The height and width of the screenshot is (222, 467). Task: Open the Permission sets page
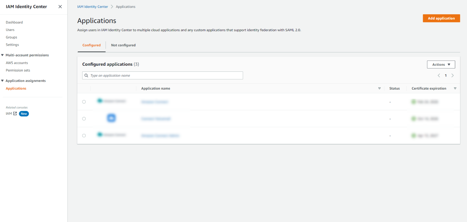coord(18,70)
